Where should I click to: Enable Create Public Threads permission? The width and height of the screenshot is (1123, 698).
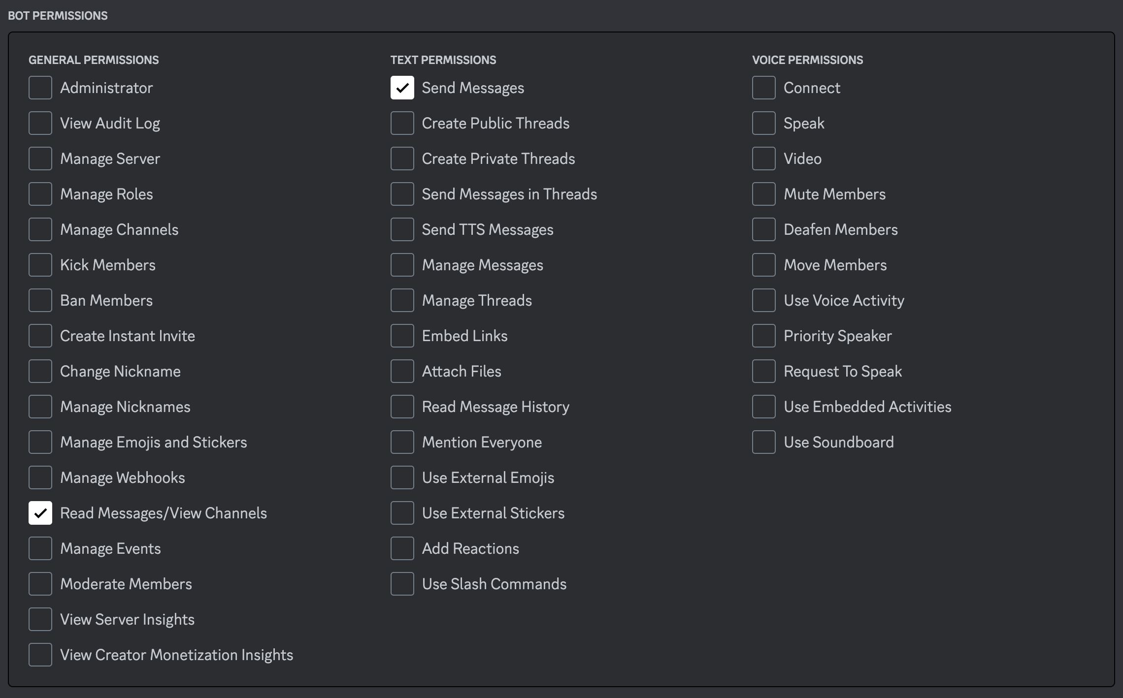click(402, 123)
